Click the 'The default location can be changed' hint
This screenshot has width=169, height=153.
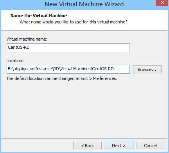pyautogui.click(x=62, y=78)
